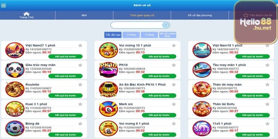
Task: Open the Kuai 3 1 phút dice icon
Action: (x=15, y=109)
